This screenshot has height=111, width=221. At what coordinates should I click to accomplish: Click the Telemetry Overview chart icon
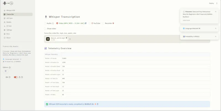pos(46,48)
